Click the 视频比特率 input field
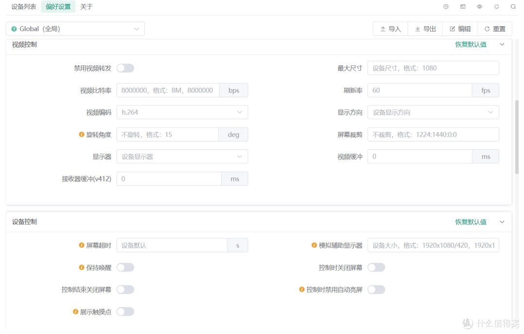The width and height of the screenshot is (524, 334). pos(168,90)
